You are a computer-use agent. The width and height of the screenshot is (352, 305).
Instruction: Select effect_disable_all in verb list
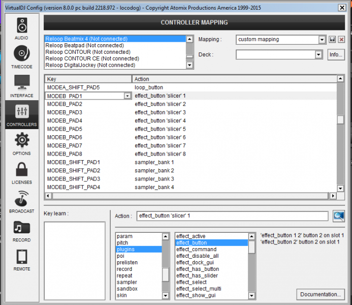click(x=212, y=256)
